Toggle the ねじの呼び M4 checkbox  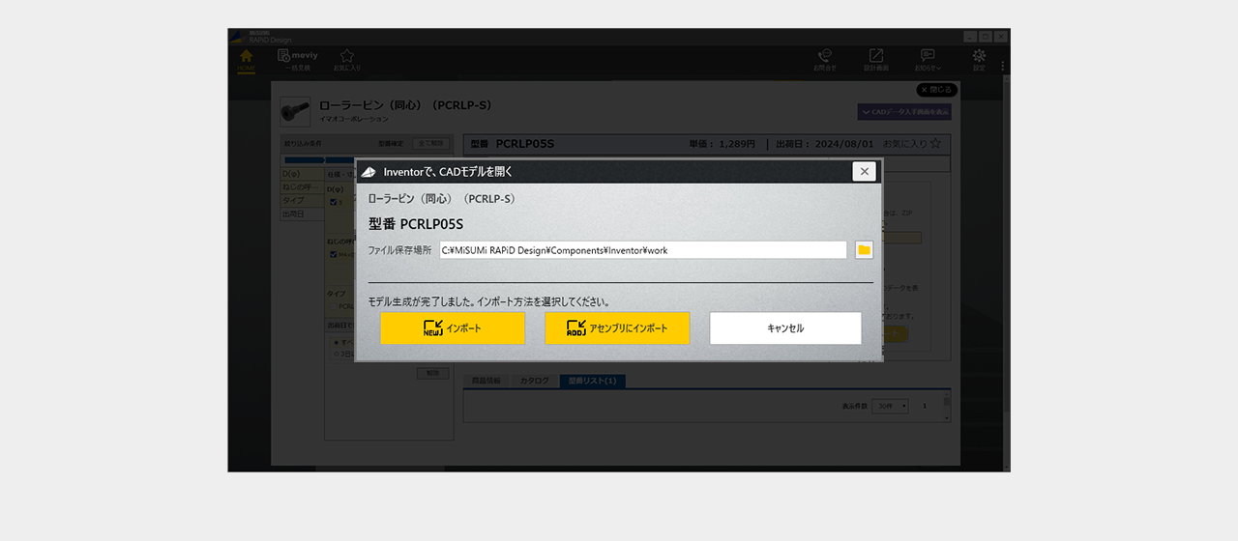[333, 254]
